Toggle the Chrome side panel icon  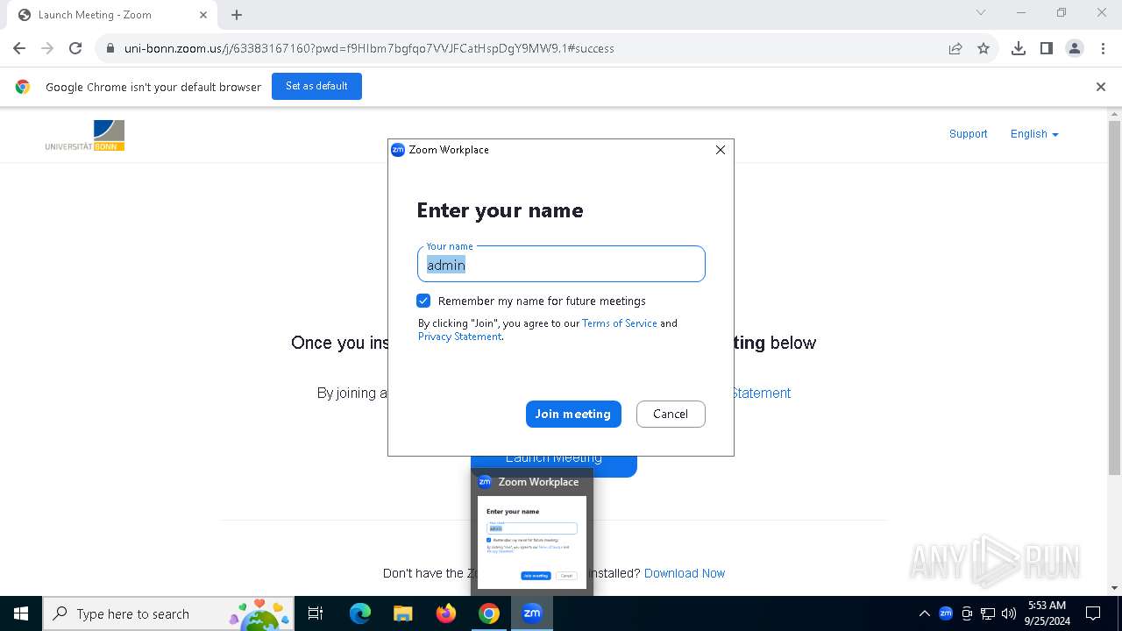point(1047,48)
